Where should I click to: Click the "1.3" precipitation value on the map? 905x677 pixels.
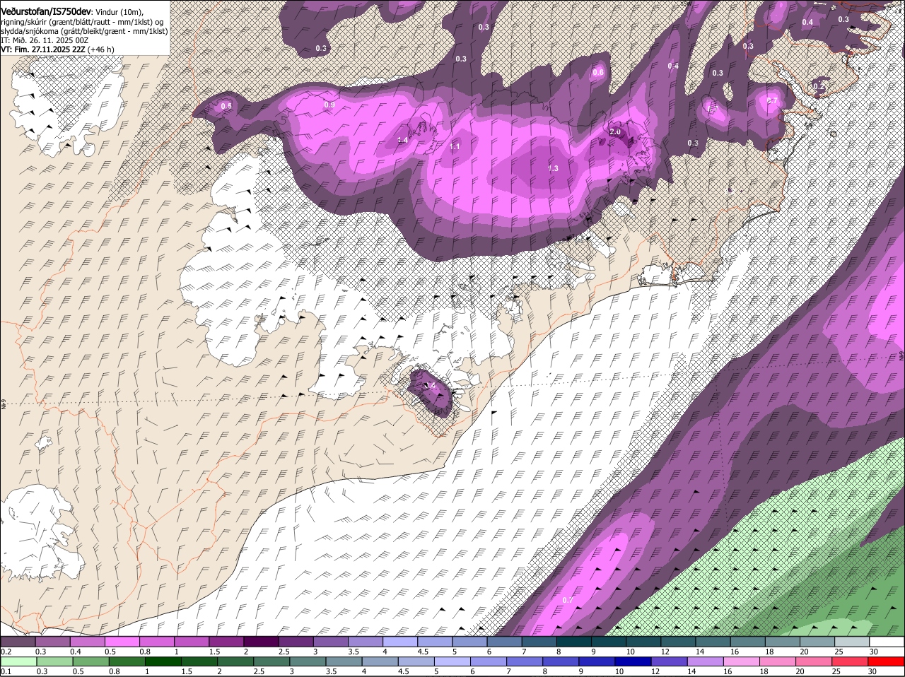click(553, 168)
